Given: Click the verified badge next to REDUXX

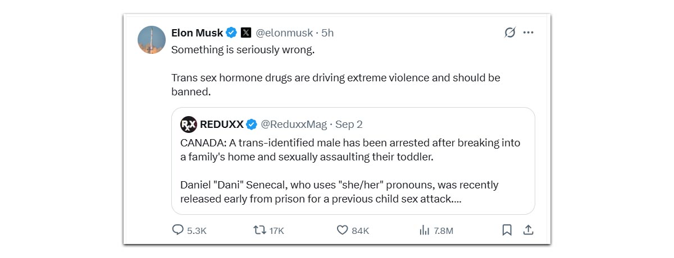Looking at the screenshot, I should [252, 124].
